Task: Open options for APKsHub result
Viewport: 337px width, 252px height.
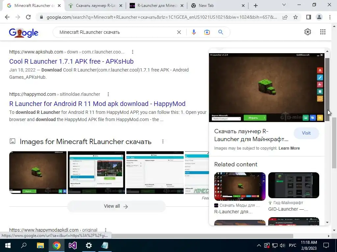Action: pos(133,52)
